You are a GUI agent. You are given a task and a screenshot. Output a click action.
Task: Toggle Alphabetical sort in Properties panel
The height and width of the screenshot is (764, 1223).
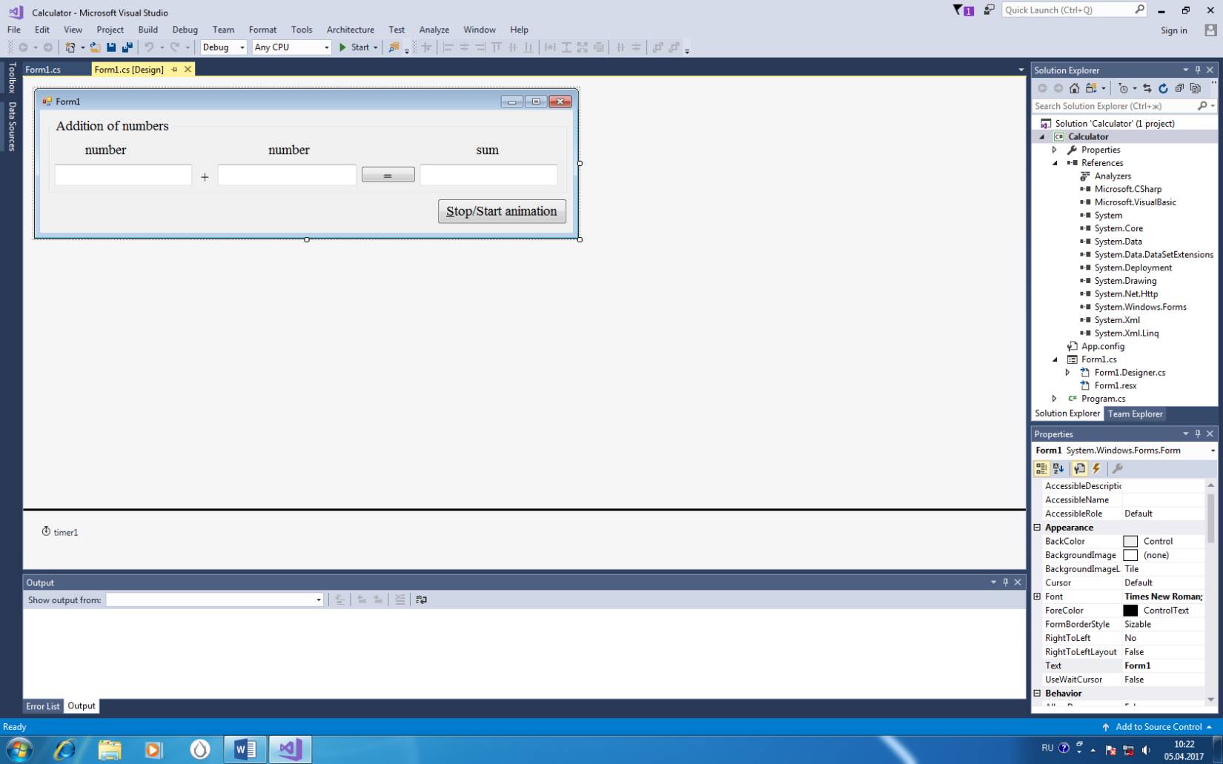1058,468
